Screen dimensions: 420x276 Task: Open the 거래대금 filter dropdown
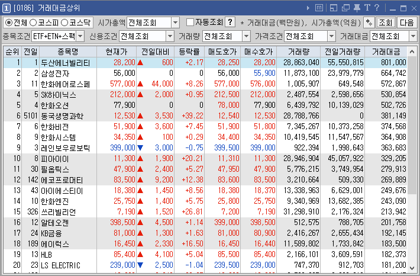(x=413, y=36)
